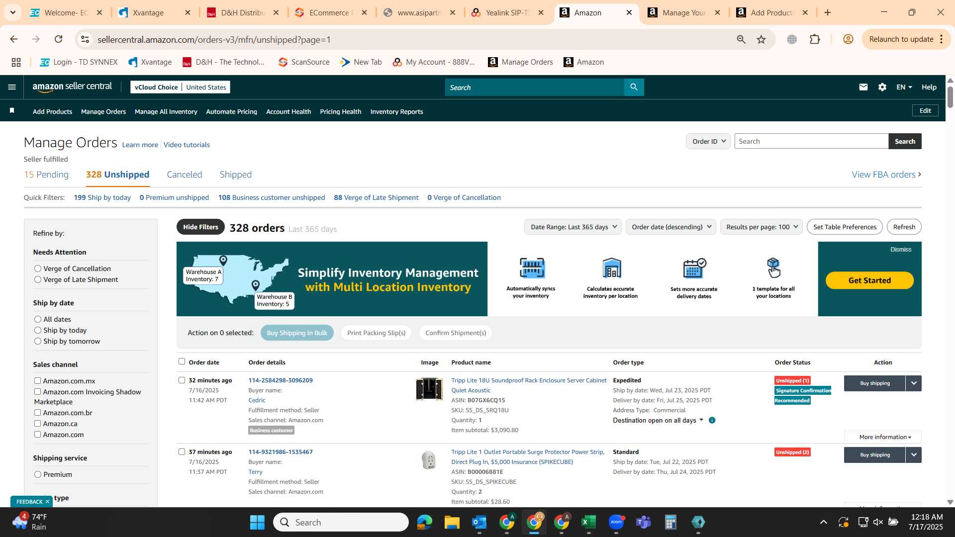
Task: Click the Hide Filters button
Action: pyautogui.click(x=200, y=227)
